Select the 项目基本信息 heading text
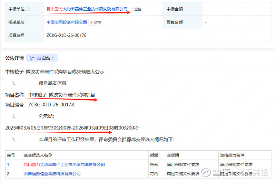This screenshot has height=181, width=276. pyautogui.click(x=52, y=83)
